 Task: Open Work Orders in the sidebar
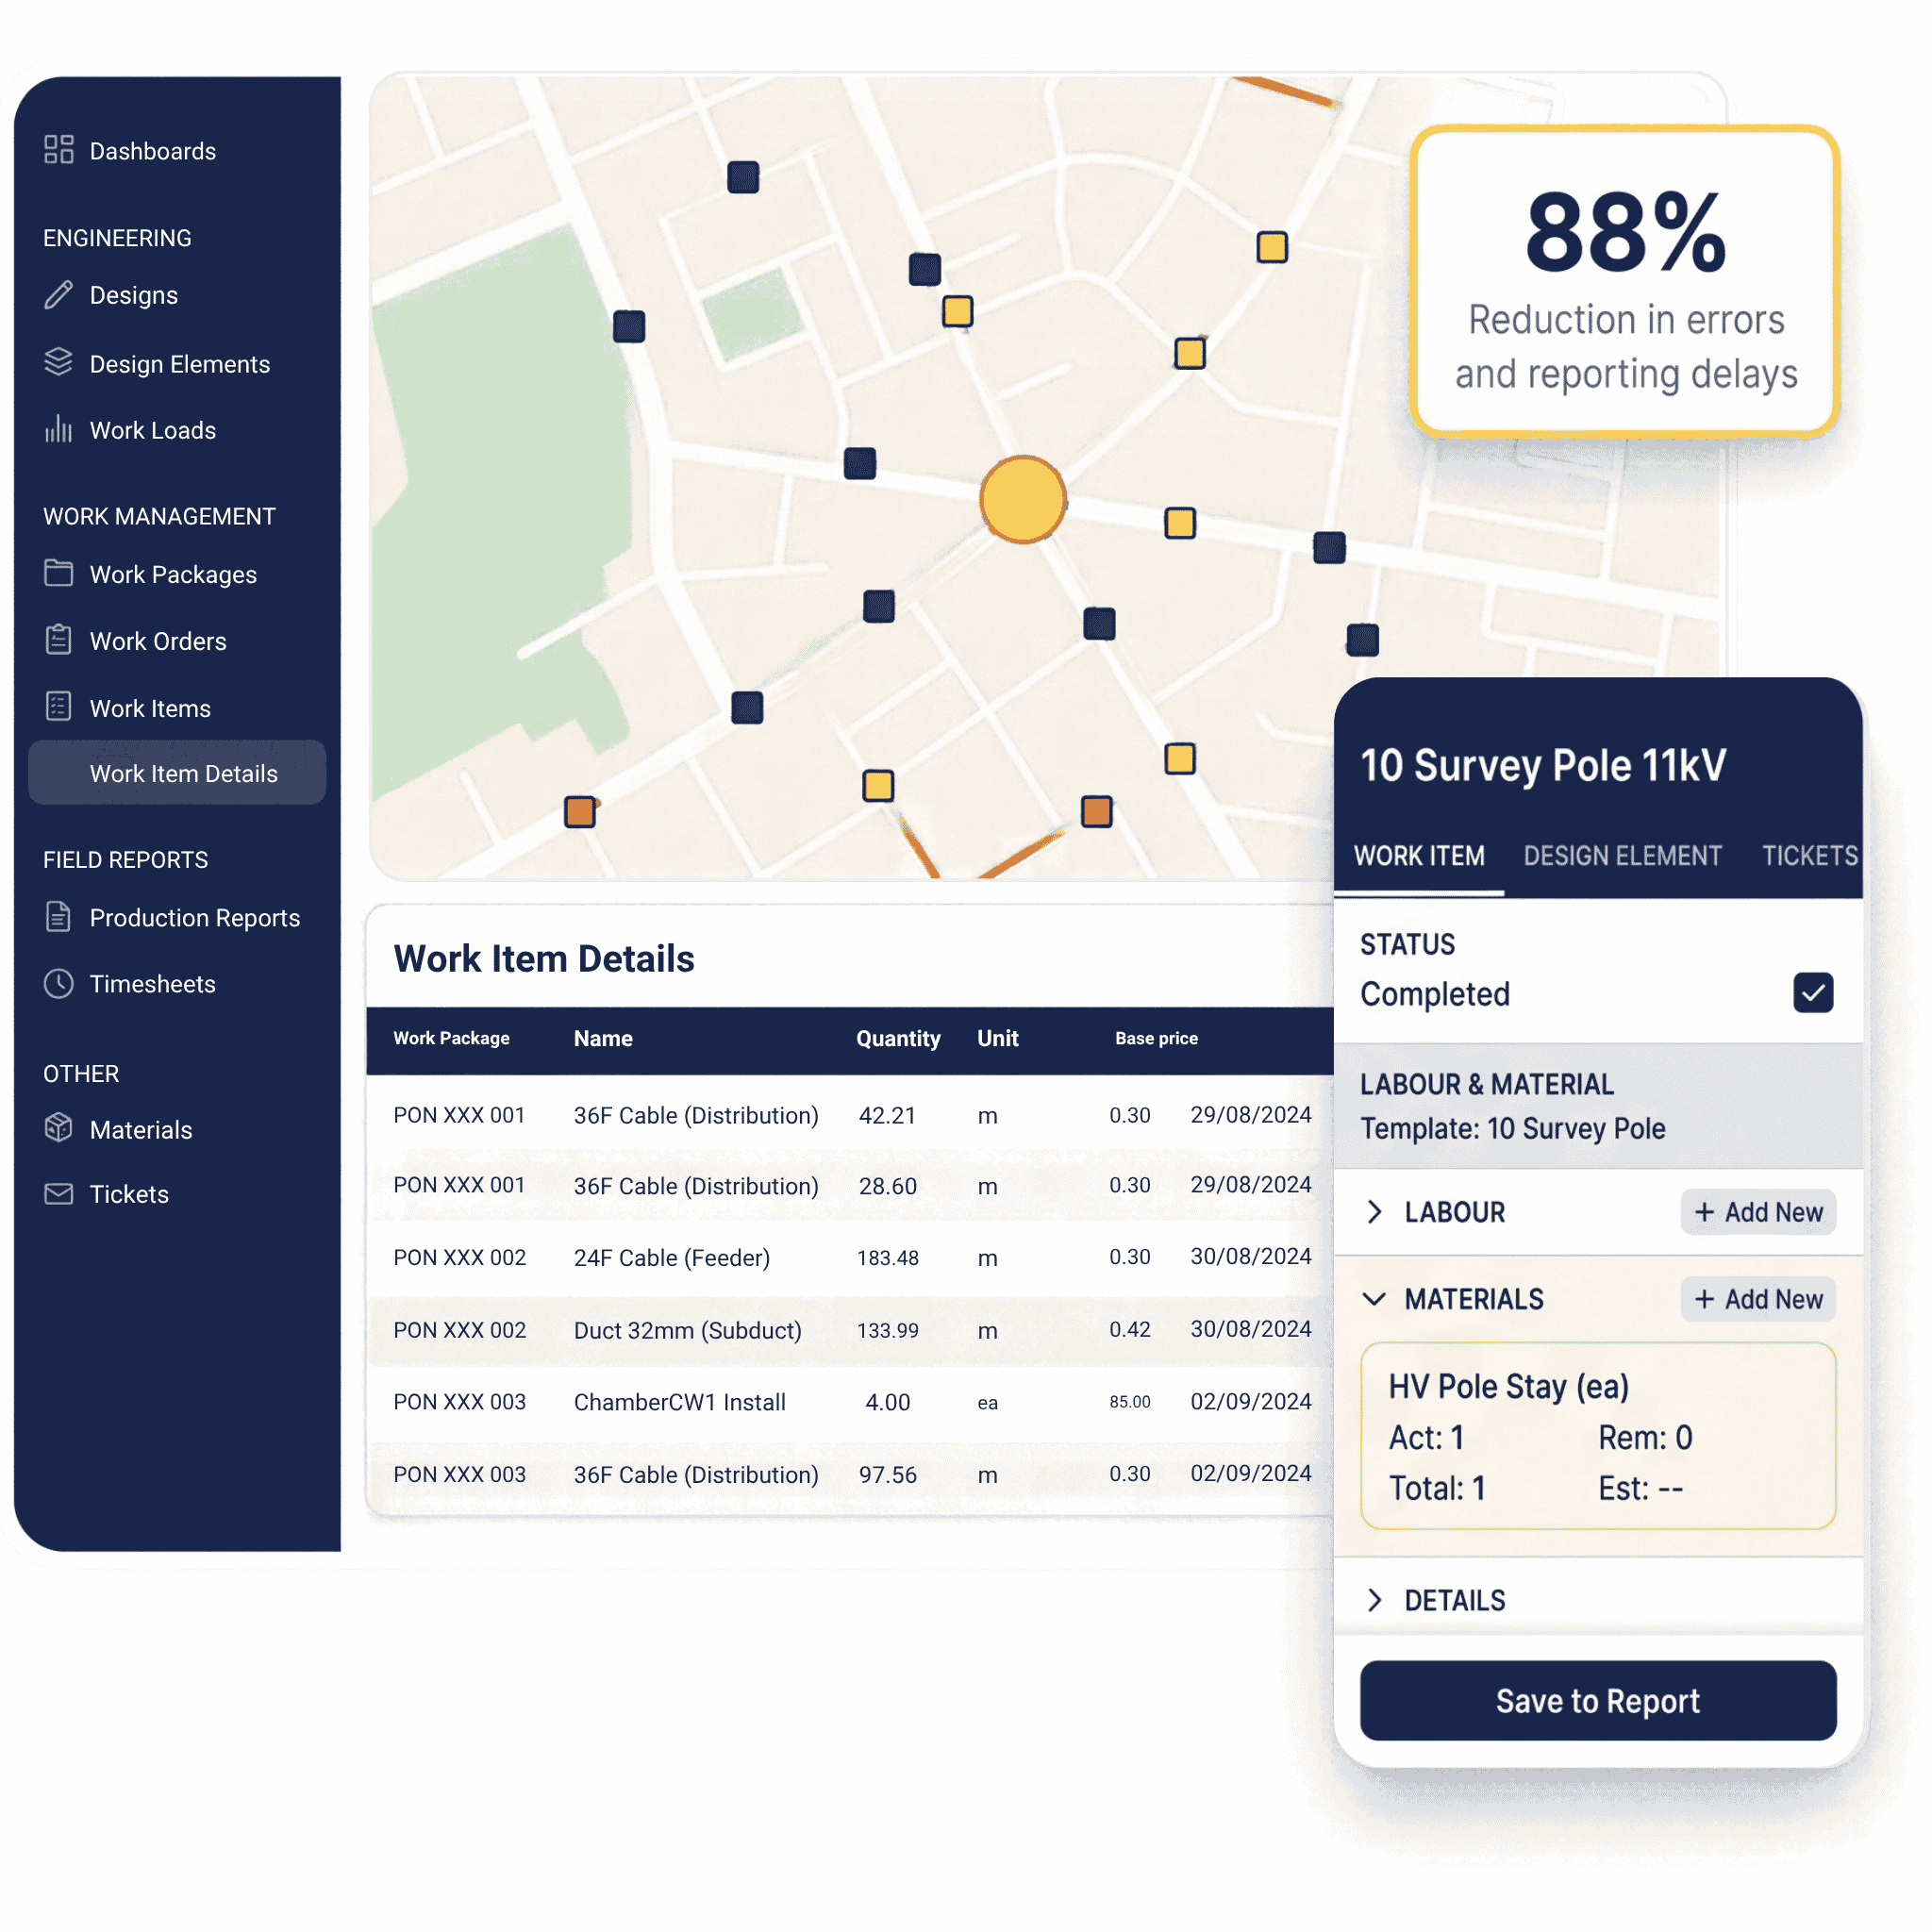click(x=158, y=641)
